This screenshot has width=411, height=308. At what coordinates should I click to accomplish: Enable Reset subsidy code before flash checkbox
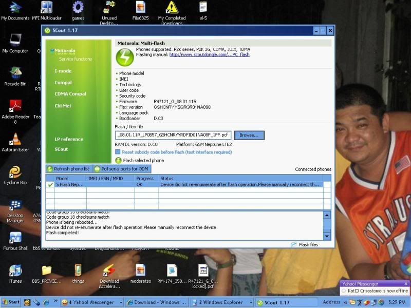118,152
